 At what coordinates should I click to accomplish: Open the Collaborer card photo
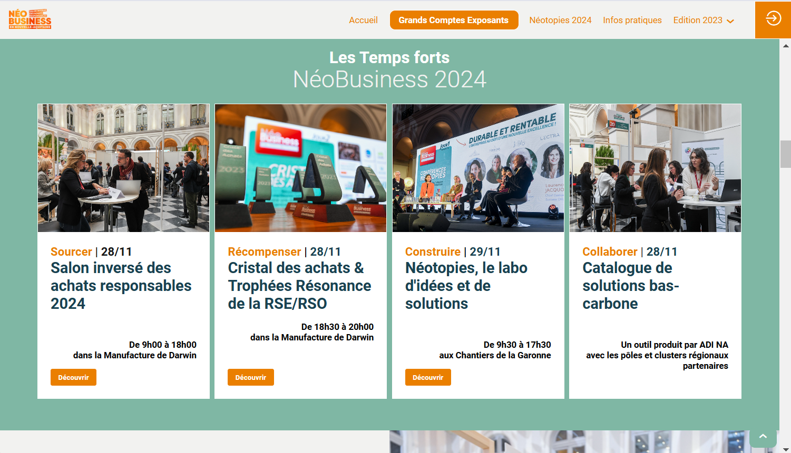coord(655,168)
